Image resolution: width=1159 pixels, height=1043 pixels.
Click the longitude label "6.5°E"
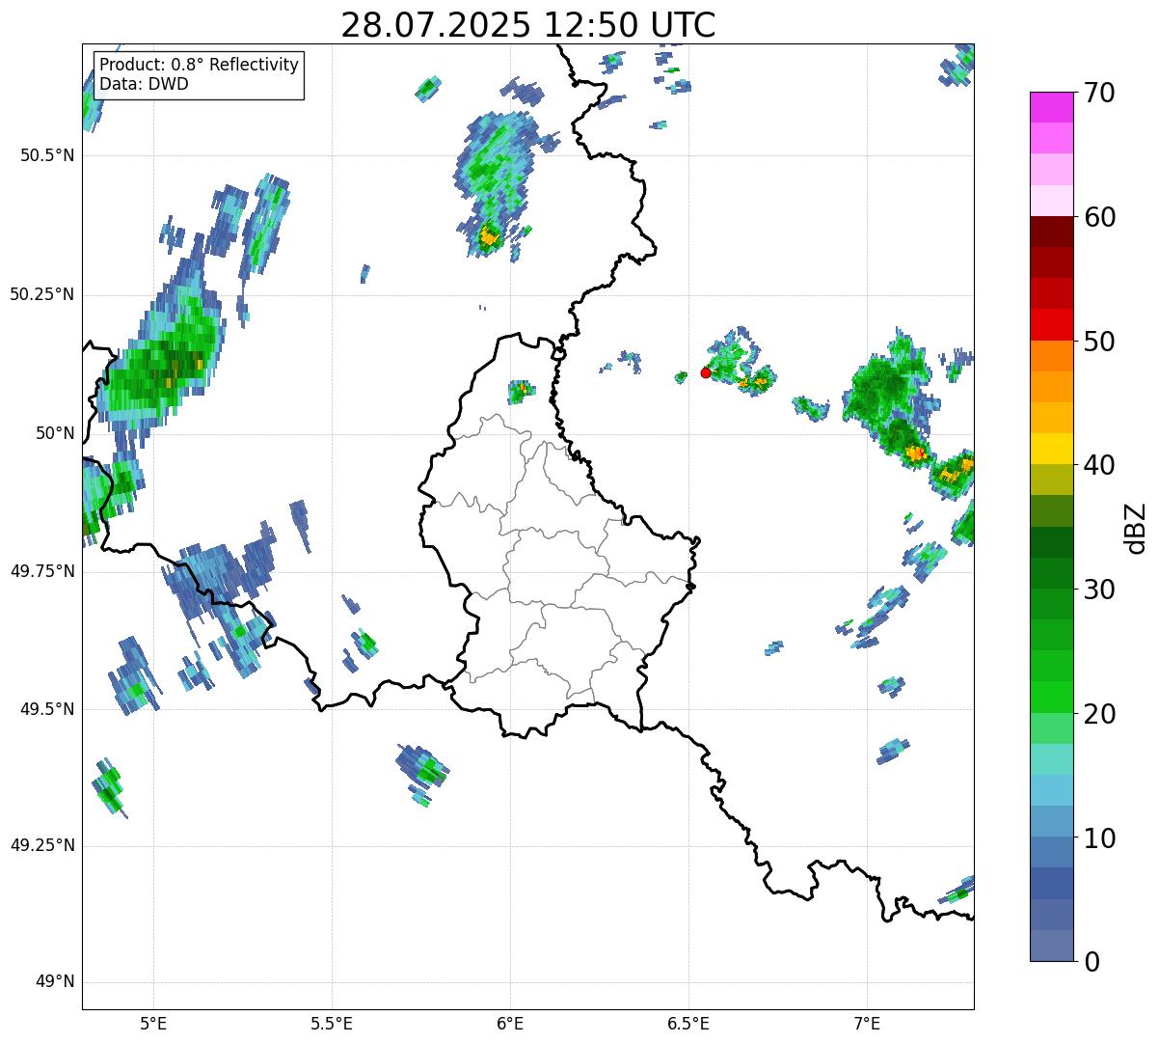point(688,1024)
